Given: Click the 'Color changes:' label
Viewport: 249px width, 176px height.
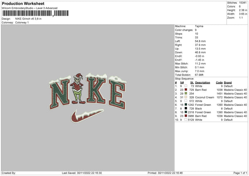Looking at the screenshot, I should pos(184,30).
